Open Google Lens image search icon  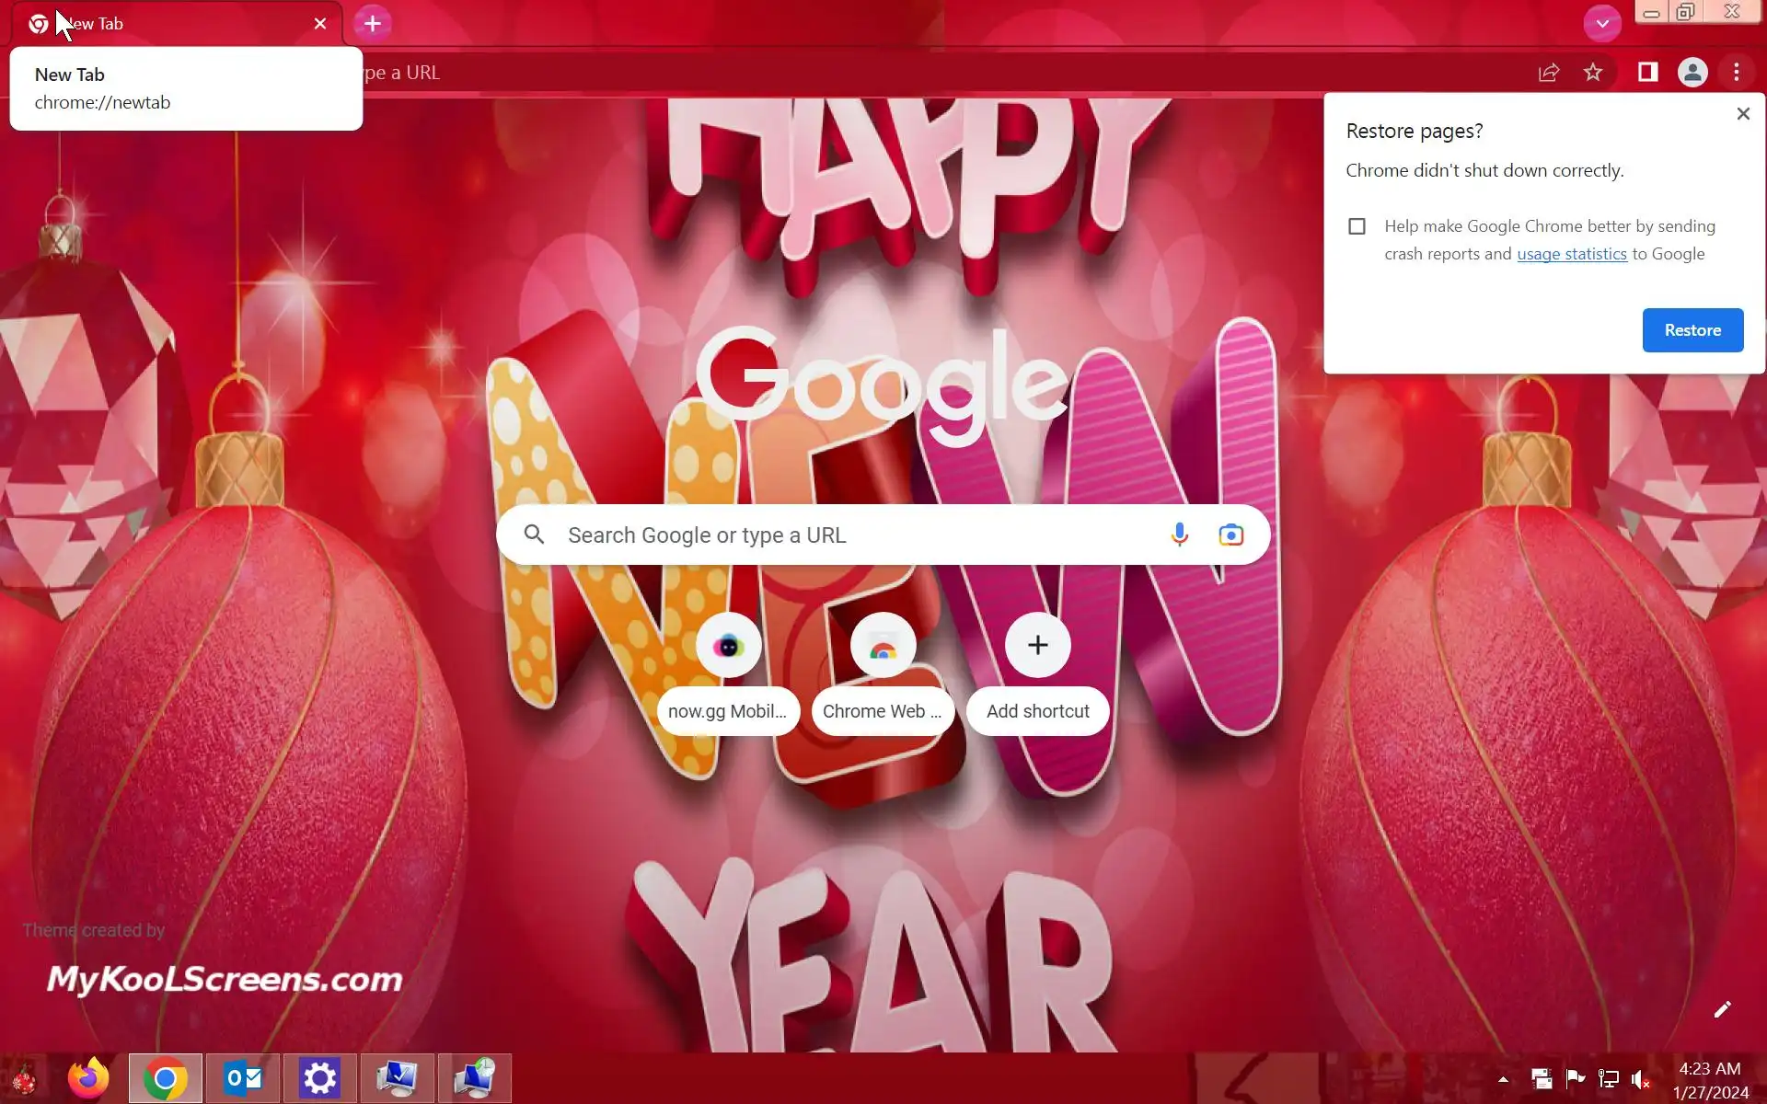tap(1230, 535)
